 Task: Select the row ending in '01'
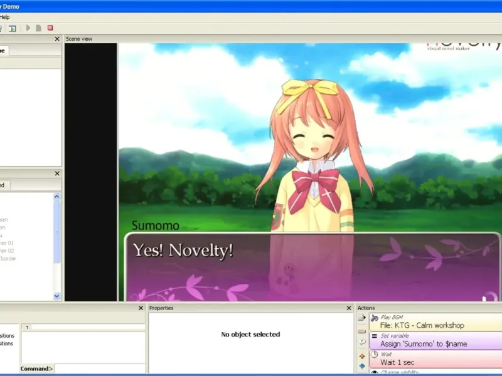pyautogui.click(x=7, y=243)
